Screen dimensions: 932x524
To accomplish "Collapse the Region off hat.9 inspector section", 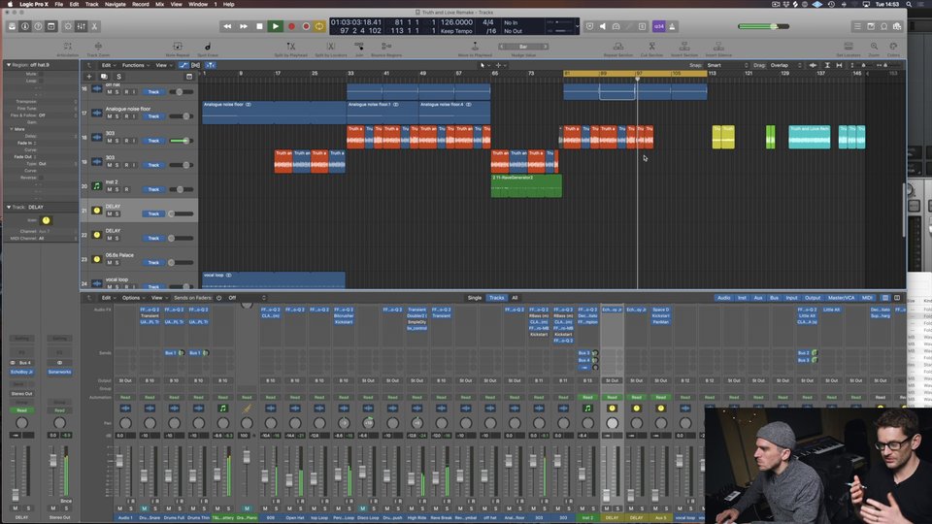I will coord(9,65).
